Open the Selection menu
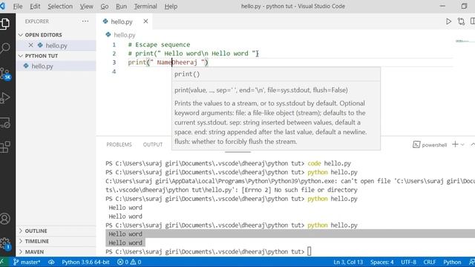Screen dimensions: 475x267 [60, 7]
